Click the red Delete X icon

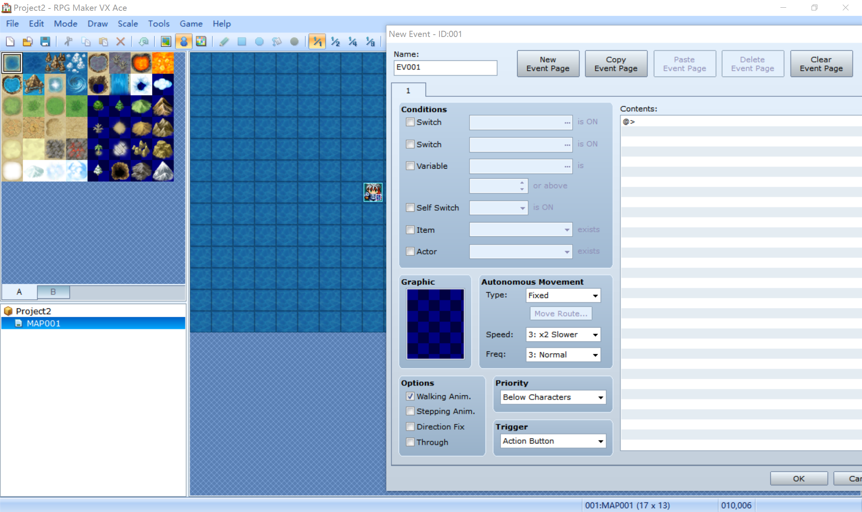pyautogui.click(x=121, y=42)
